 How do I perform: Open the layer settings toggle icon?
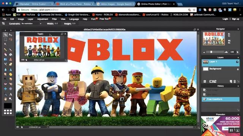click(x=205, y=82)
